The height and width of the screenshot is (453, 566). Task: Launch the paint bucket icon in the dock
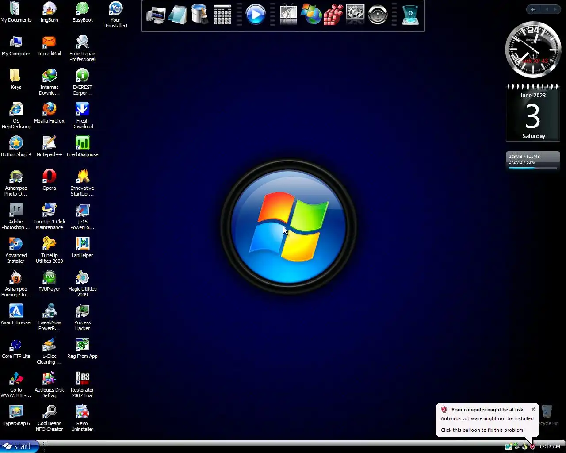click(x=200, y=15)
